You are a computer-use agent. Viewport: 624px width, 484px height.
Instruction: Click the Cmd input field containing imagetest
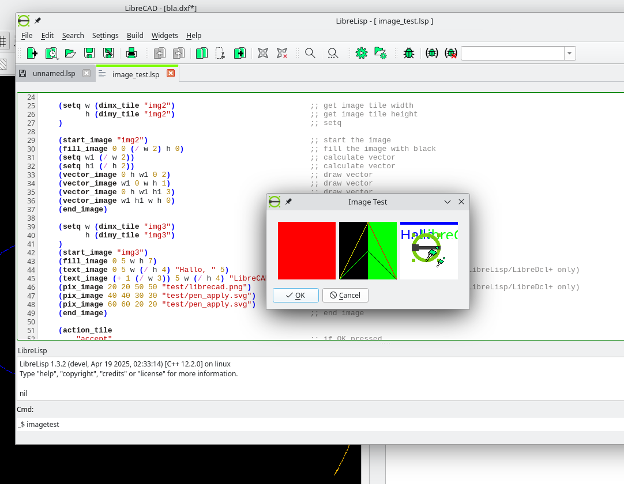tap(317, 425)
